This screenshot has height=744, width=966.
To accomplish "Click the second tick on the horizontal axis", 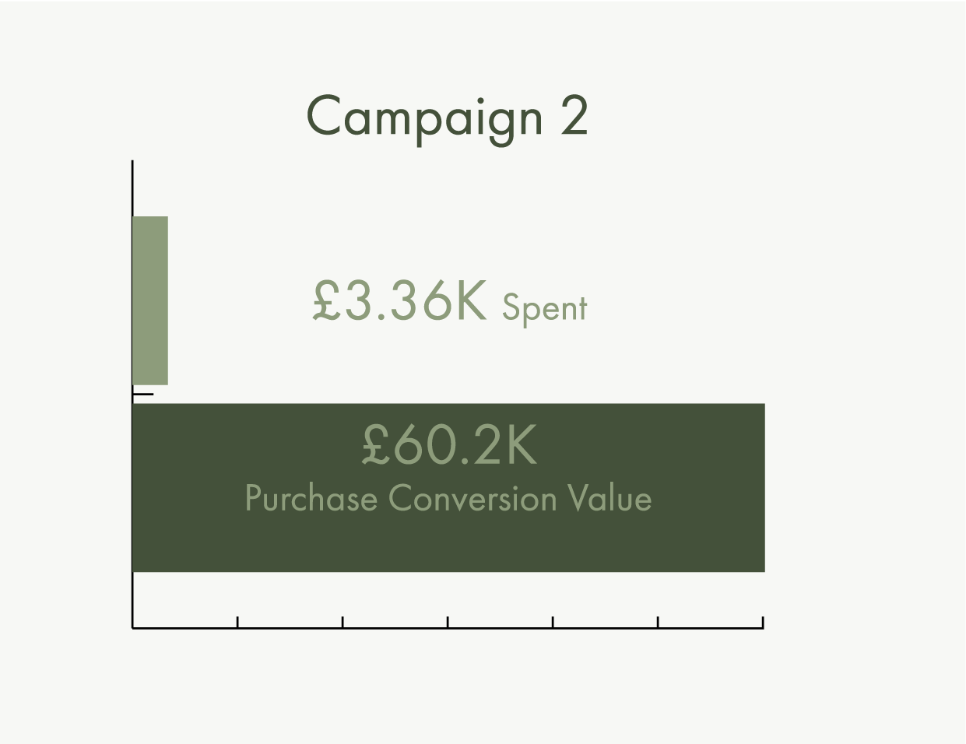I will coord(237,621).
